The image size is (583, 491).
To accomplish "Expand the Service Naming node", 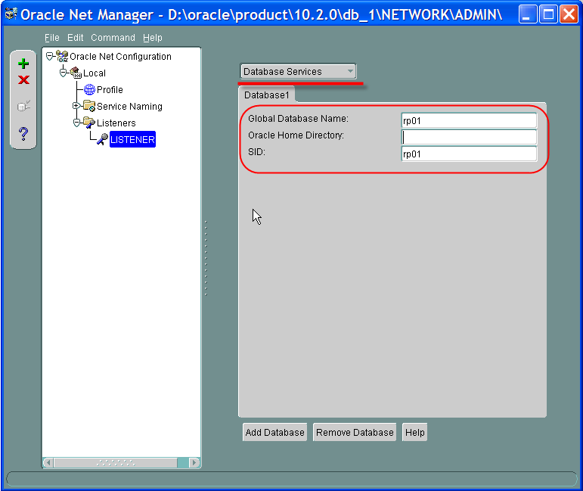I will [76, 106].
